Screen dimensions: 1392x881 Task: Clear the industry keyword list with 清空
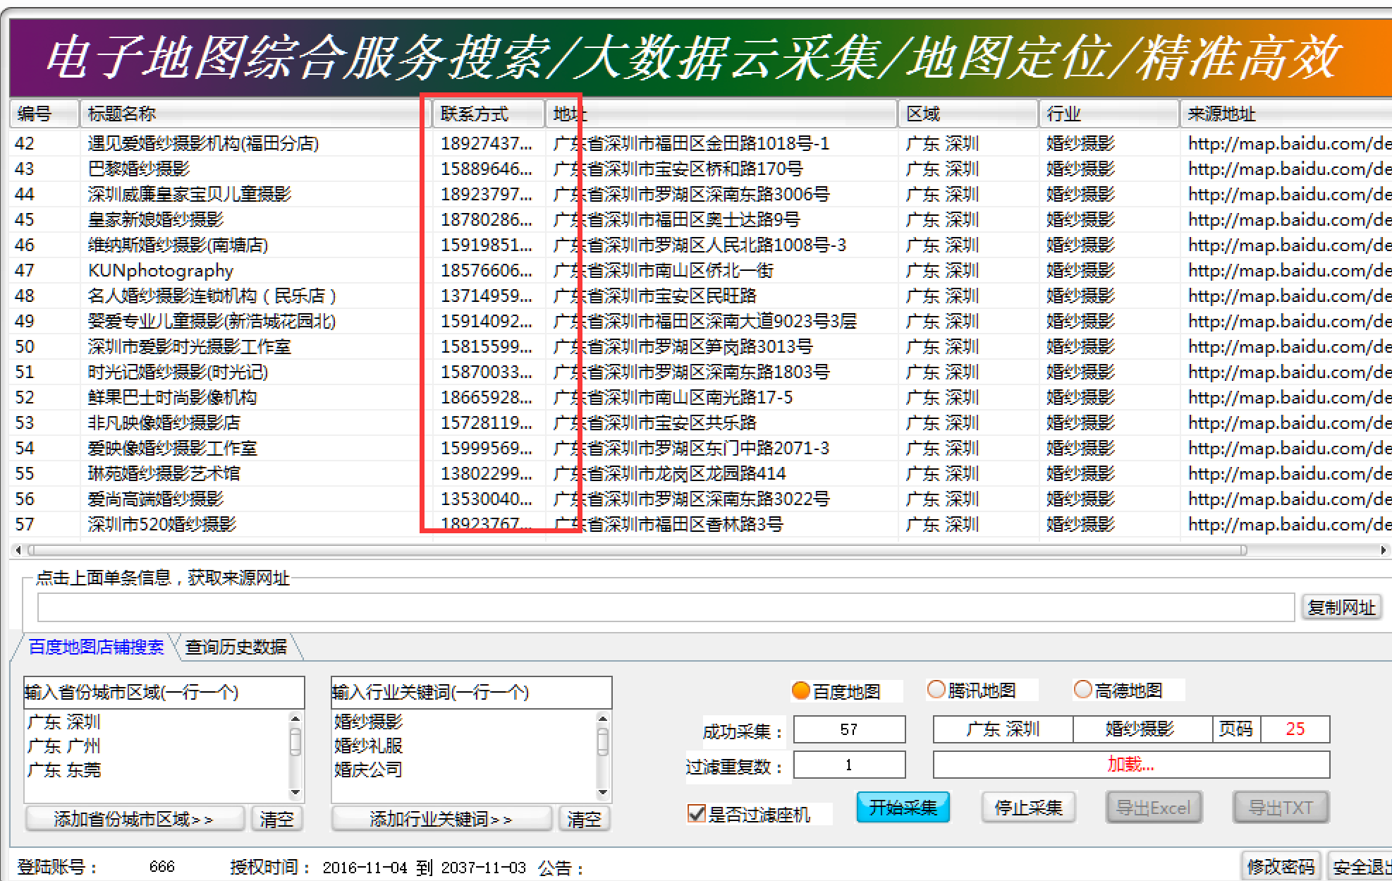pos(583,819)
